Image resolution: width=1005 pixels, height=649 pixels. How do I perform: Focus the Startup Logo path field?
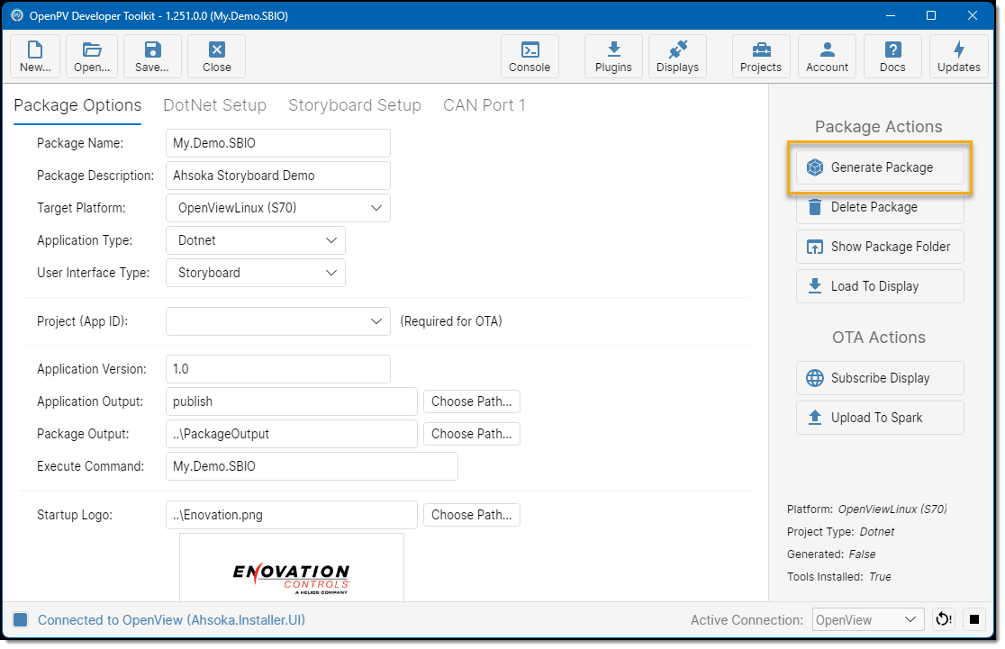pos(292,515)
